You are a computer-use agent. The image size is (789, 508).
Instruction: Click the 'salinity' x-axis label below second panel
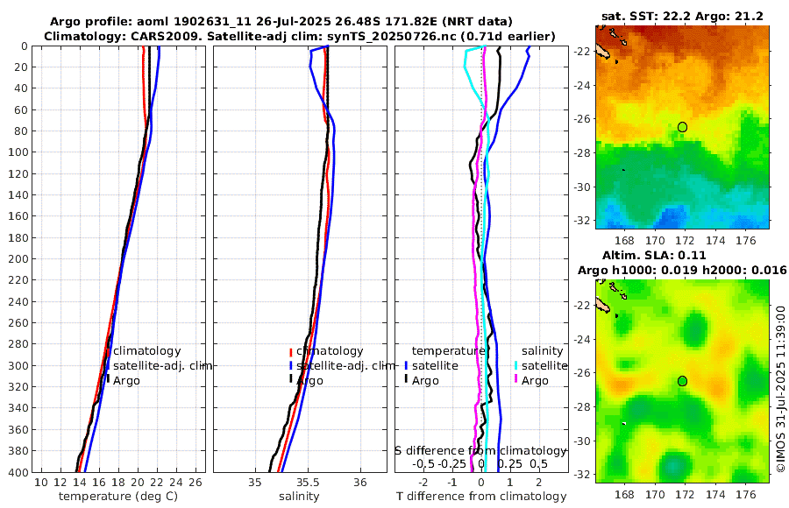300,497
